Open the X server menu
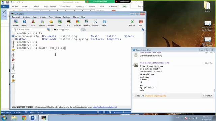216x121 pixels. click(43, 17)
